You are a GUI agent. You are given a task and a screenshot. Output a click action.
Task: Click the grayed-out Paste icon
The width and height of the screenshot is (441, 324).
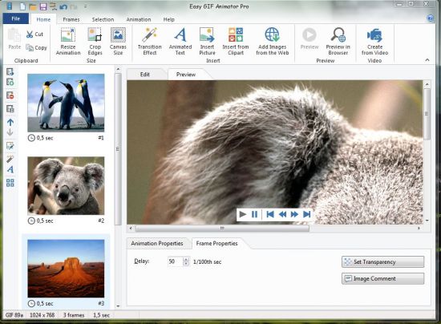pos(14,35)
